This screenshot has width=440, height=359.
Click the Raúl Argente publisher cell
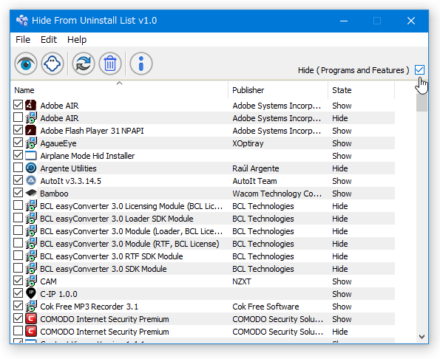256,168
